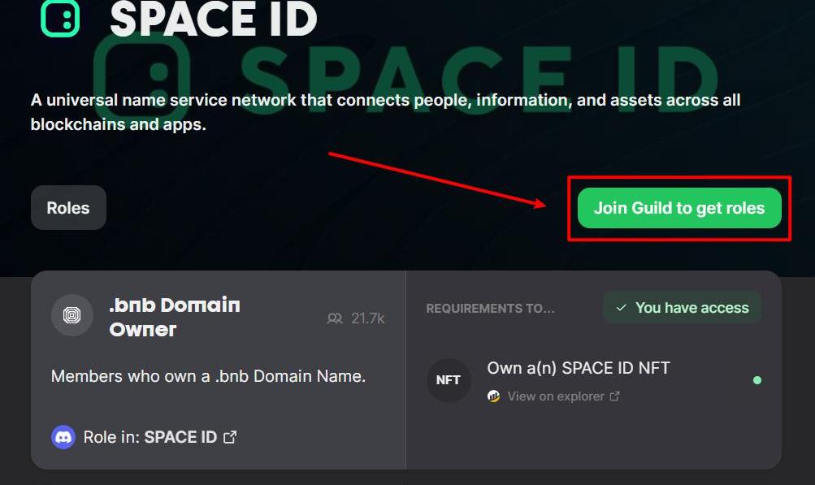Expand the REQUIREMENTS TO... header

pos(490,309)
